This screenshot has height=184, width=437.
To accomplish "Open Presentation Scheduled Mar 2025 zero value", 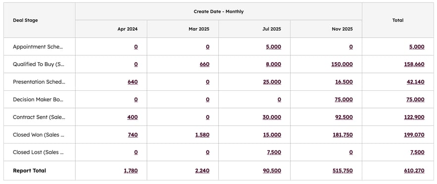I will click(208, 82).
